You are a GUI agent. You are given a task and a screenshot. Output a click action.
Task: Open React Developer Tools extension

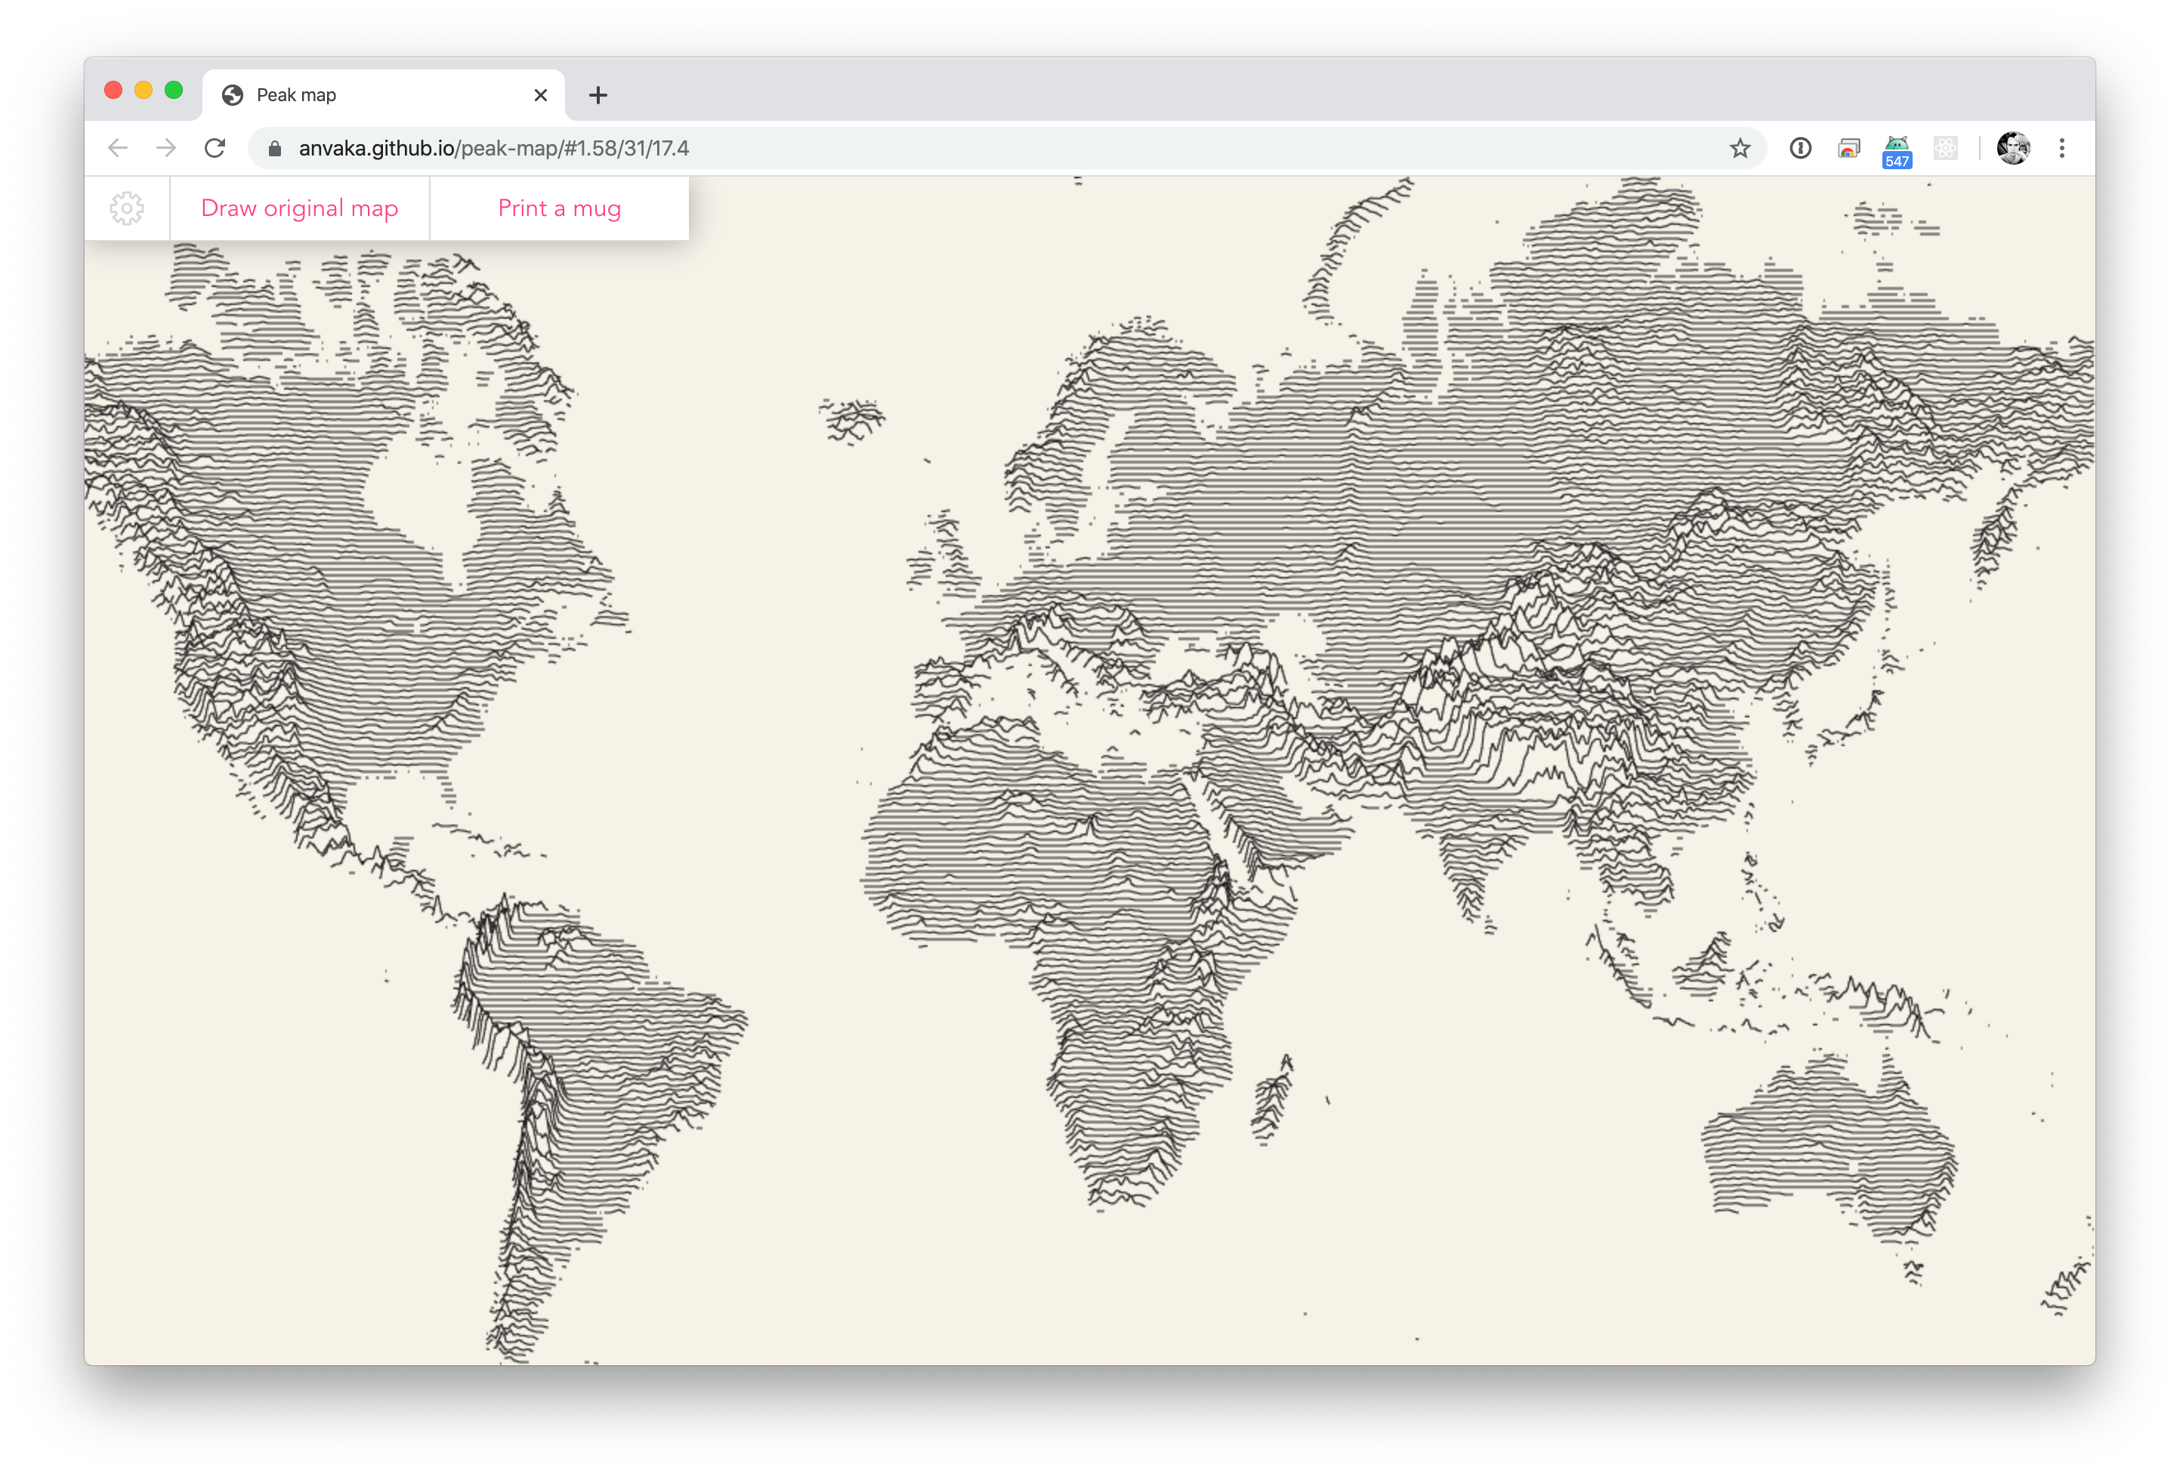pyautogui.click(x=1946, y=148)
